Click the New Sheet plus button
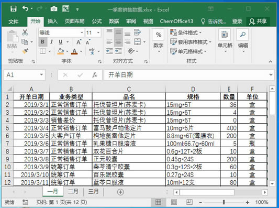This screenshot has height=208, width=279. point(120,192)
